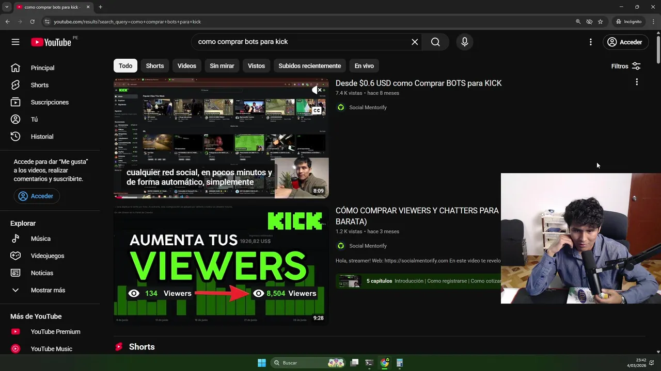Open the AUMENTA TUS VIEWERS video thumbnail

(x=221, y=265)
